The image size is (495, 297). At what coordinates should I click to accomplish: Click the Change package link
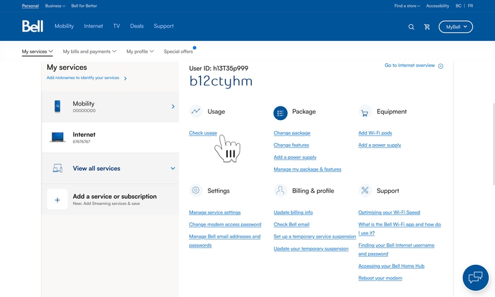[292, 133]
